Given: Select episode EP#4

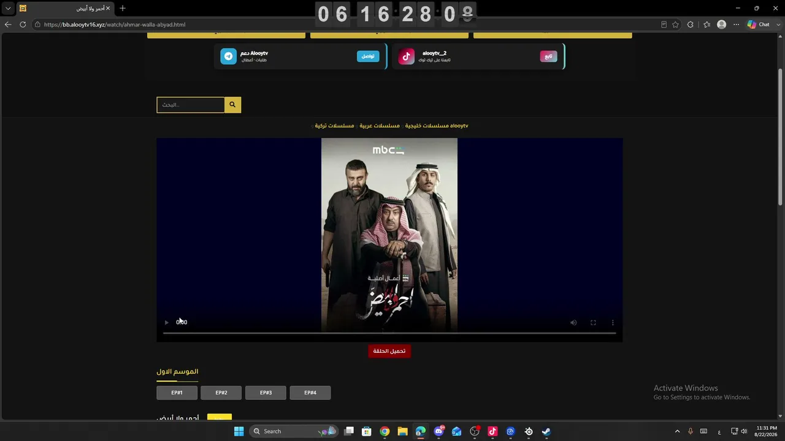Looking at the screenshot, I should 310,393.
